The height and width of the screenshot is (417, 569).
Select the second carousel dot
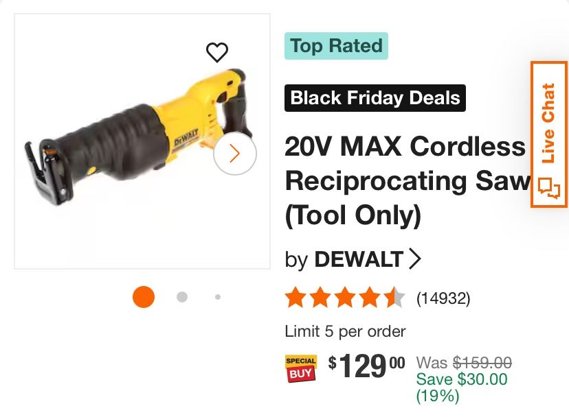(x=181, y=298)
